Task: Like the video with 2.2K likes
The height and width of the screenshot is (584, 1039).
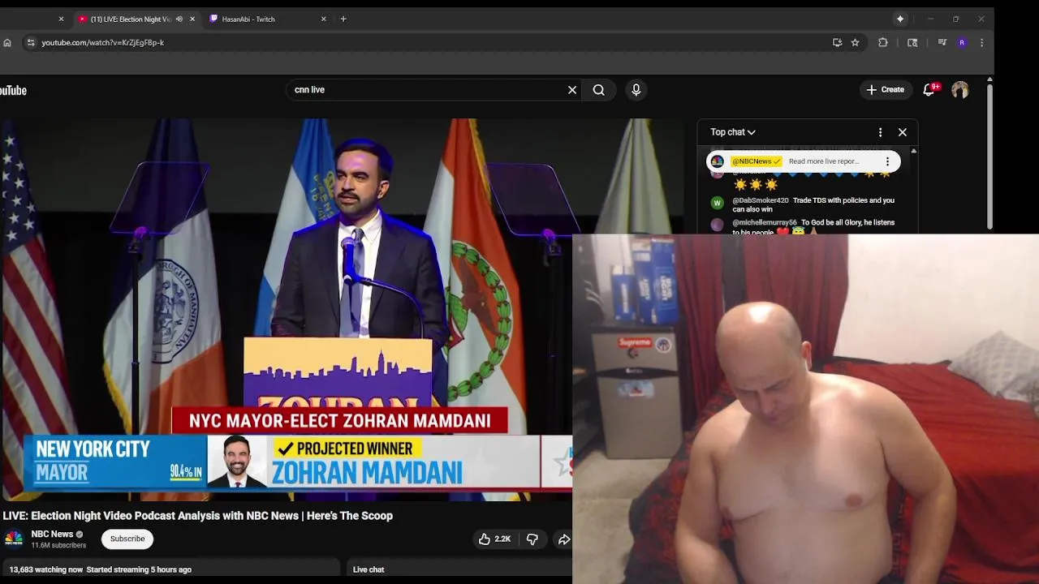Action: [x=494, y=539]
